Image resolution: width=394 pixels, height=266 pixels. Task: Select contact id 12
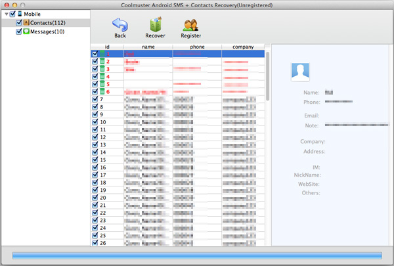[178, 137]
